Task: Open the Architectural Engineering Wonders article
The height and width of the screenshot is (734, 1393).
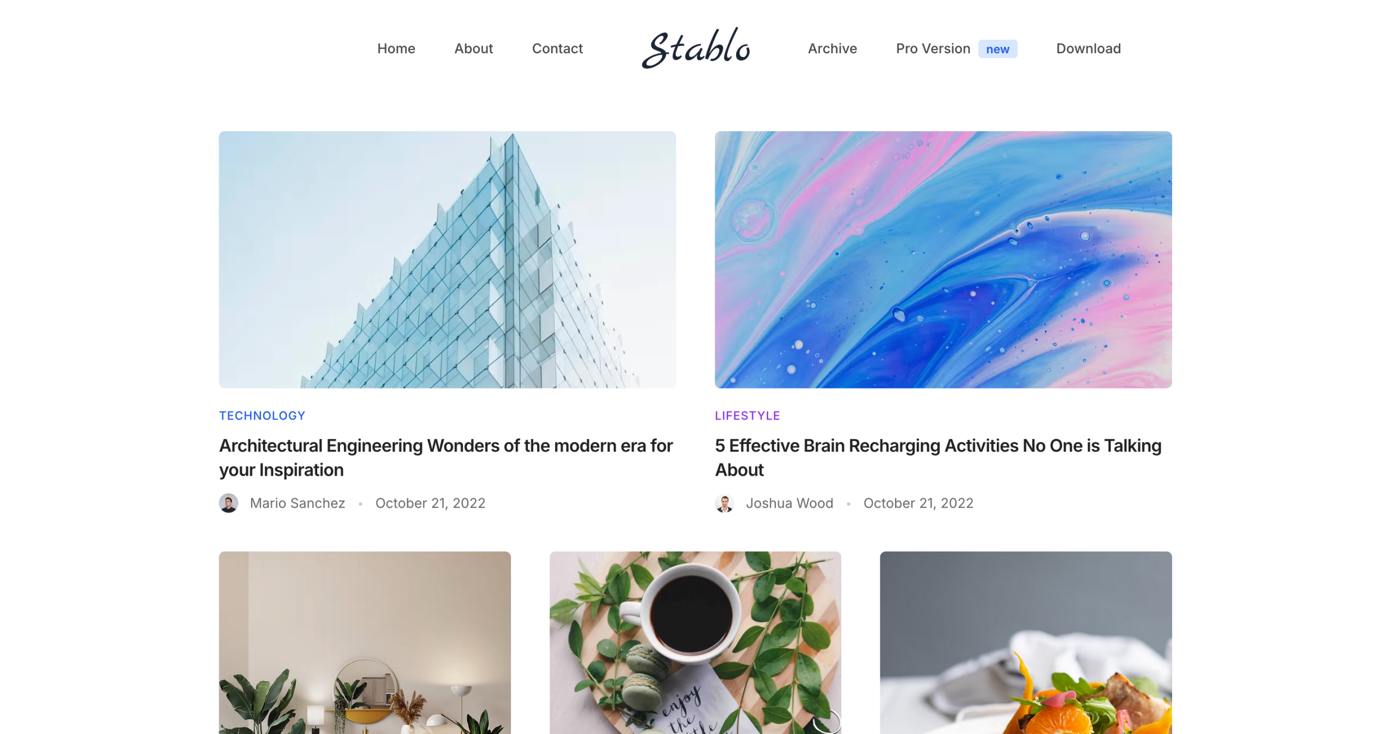Action: 446,458
